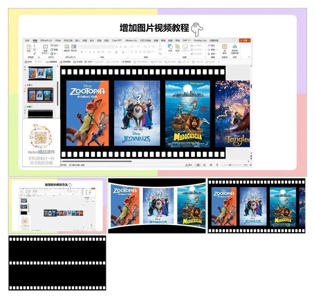
Task: Switch to the OfficePLUS tab
Action: tap(46, 41)
